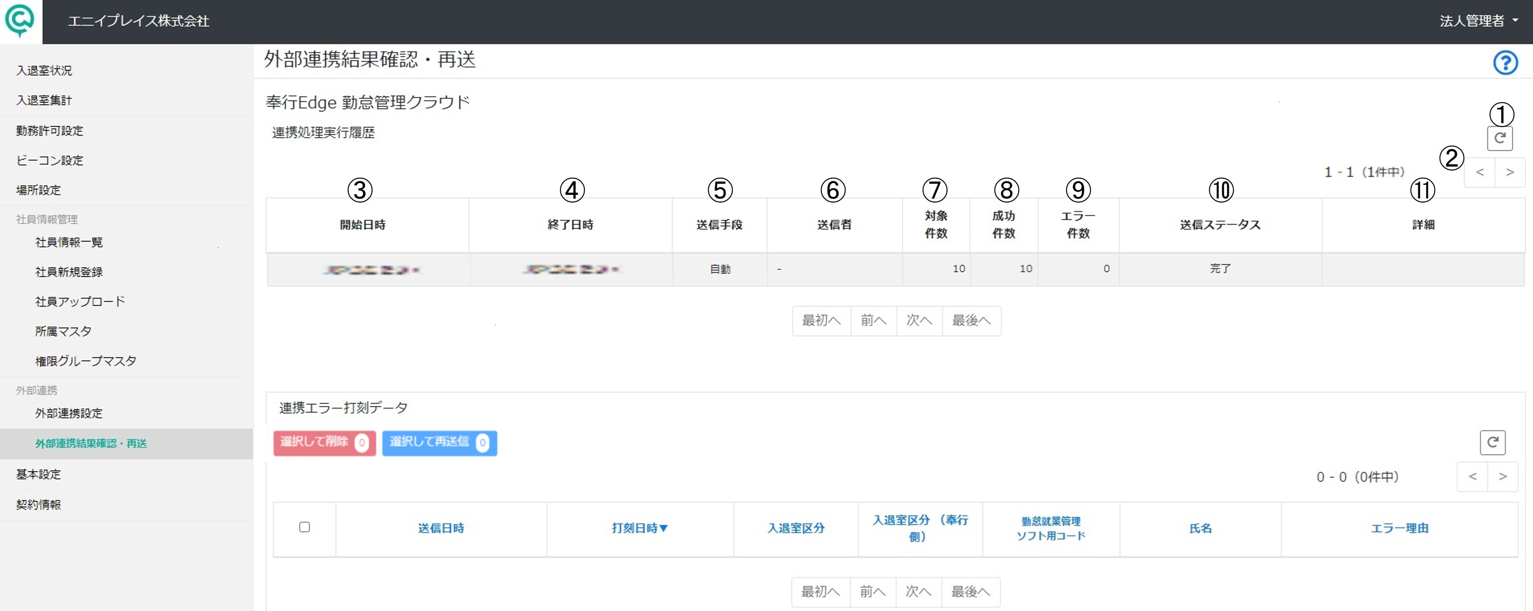Go to previous page in error data
This screenshot has width=1533, height=611.
(x=1472, y=476)
